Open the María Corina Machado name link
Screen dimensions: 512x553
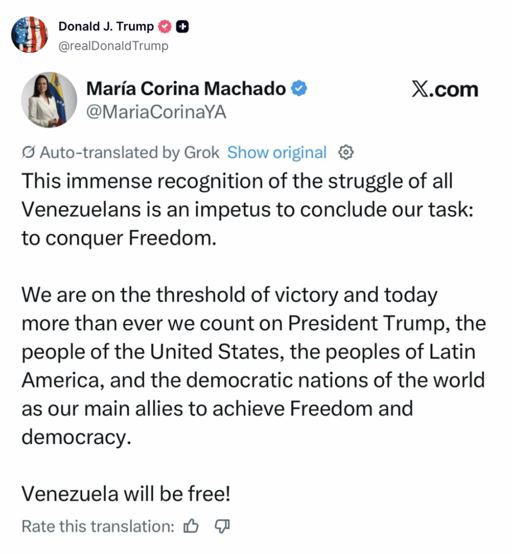[x=186, y=88]
